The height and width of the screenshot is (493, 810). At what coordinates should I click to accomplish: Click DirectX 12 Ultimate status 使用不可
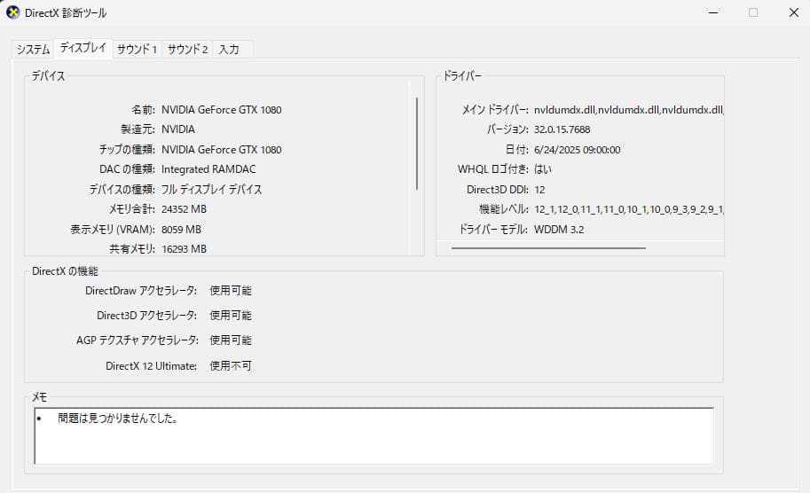[231, 366]
